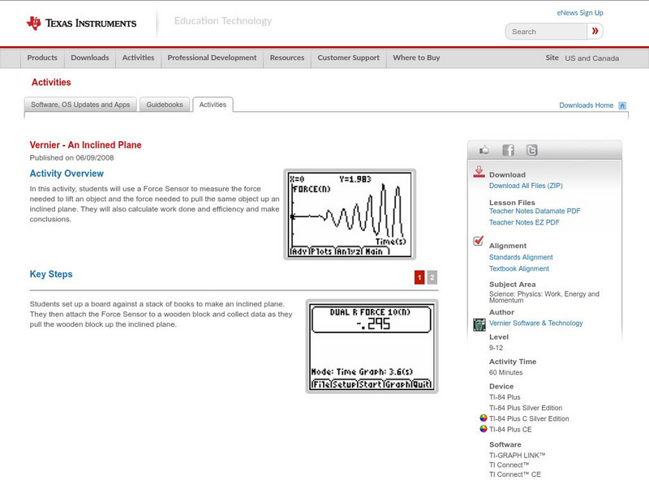Open the Standards Alignment link
The width and height of the screenshot is (649, 480).
(x=521, y=257)
